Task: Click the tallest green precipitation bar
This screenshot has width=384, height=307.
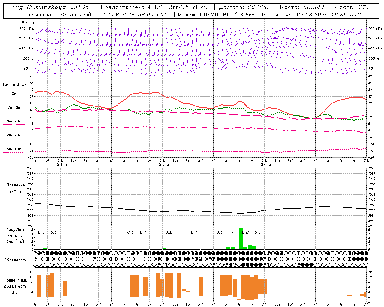Action: 241,239
